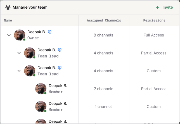Sort by the Name column header

pyautogui.click(x=8, y=20)
